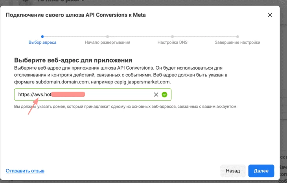Go back with the Назад button

click(x=233, y=171)
